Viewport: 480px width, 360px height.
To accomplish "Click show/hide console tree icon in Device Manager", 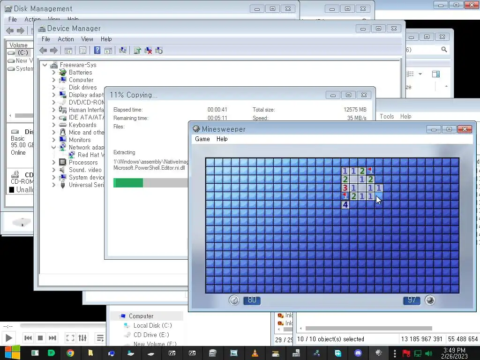I will tap(68, 51).
